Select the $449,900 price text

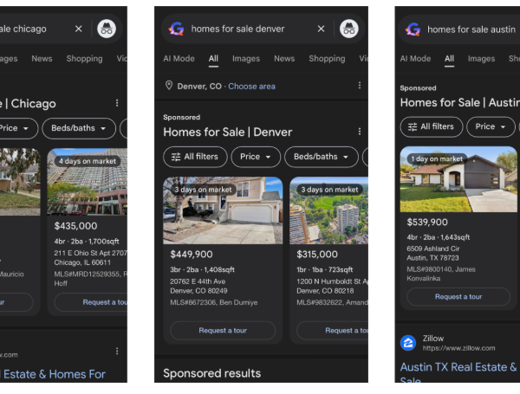[192, 255]
